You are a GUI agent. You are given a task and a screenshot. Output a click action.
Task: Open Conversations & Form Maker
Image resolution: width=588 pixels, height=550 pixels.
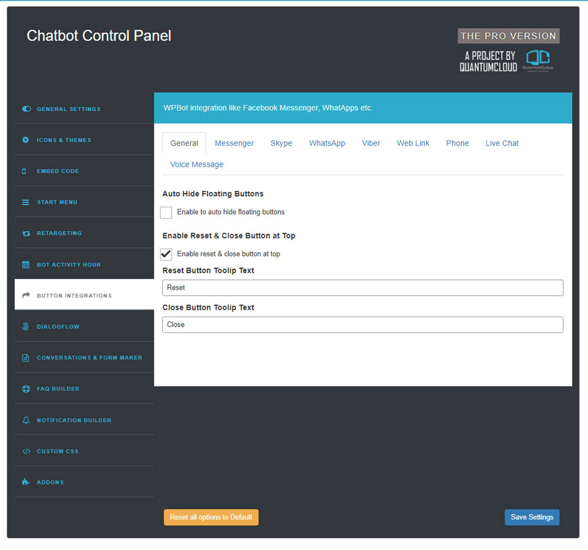[84, 358]
